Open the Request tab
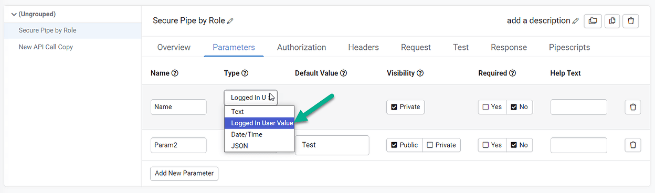 coord(416,47)
